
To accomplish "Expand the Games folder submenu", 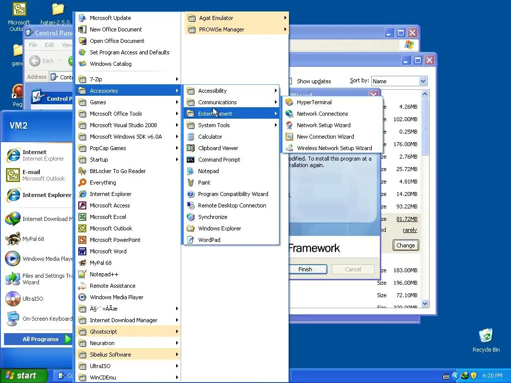I will pos(128,102).
